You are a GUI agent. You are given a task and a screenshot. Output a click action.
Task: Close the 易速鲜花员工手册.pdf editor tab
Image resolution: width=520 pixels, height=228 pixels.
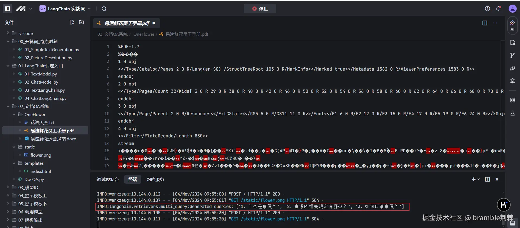point(154,23)
